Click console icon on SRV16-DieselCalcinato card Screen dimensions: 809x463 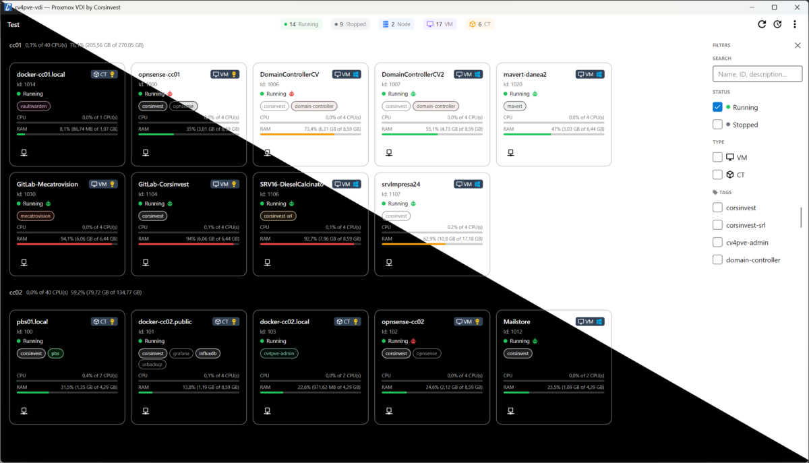(x=267, y=262)
